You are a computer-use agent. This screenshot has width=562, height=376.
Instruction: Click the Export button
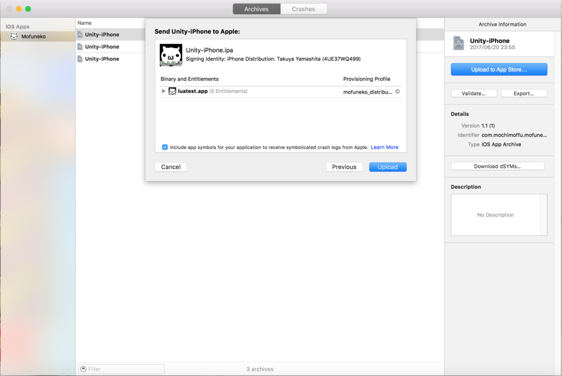click(x=524, y=93)
